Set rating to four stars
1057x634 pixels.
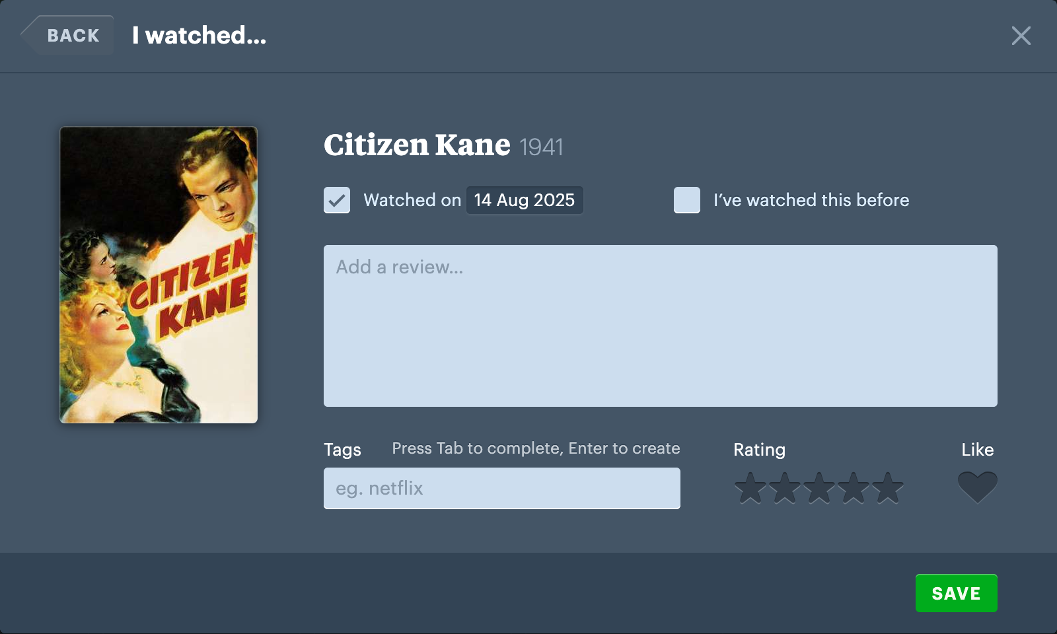pyautogui.click(x=854, y=488)
